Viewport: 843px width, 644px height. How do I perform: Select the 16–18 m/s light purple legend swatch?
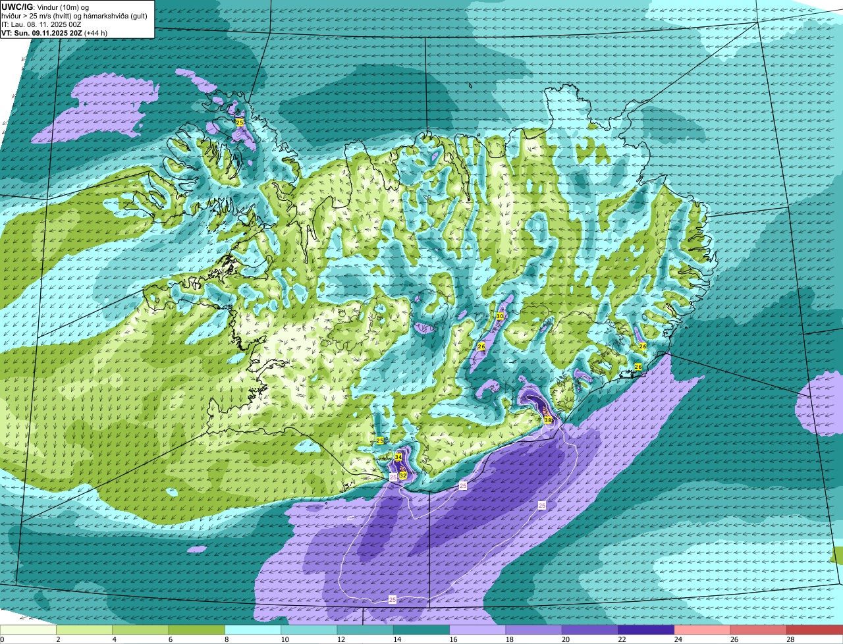coord(477,630)
